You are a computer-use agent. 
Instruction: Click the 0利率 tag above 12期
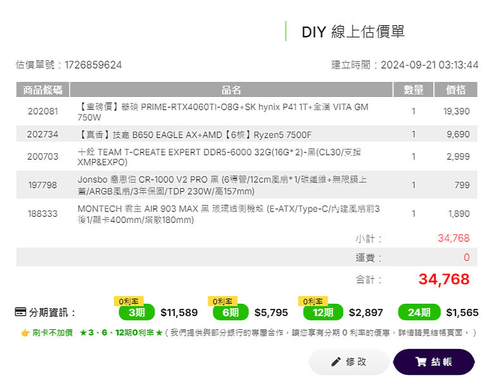pyautogui.click(x=313, y=301)
